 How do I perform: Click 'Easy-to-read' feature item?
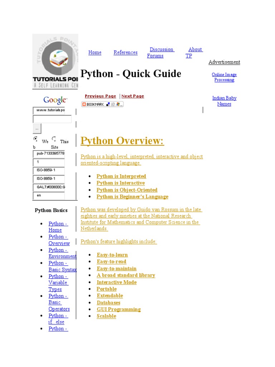pyautogui.click(x=112, y=262)
